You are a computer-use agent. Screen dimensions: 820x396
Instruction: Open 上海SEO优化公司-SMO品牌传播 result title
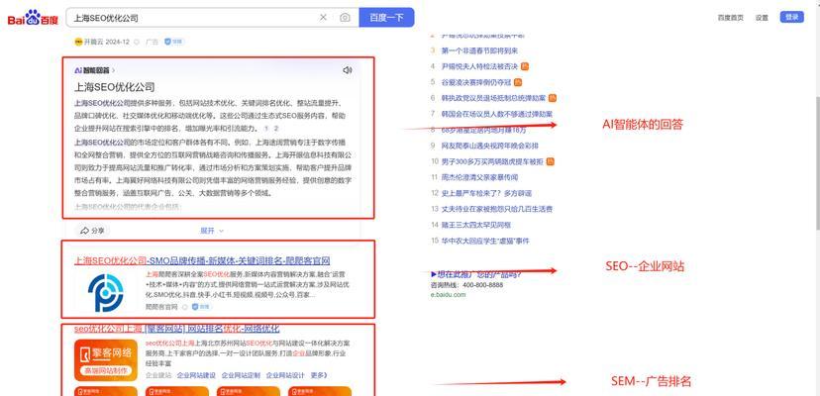click(x=202, y=260)
